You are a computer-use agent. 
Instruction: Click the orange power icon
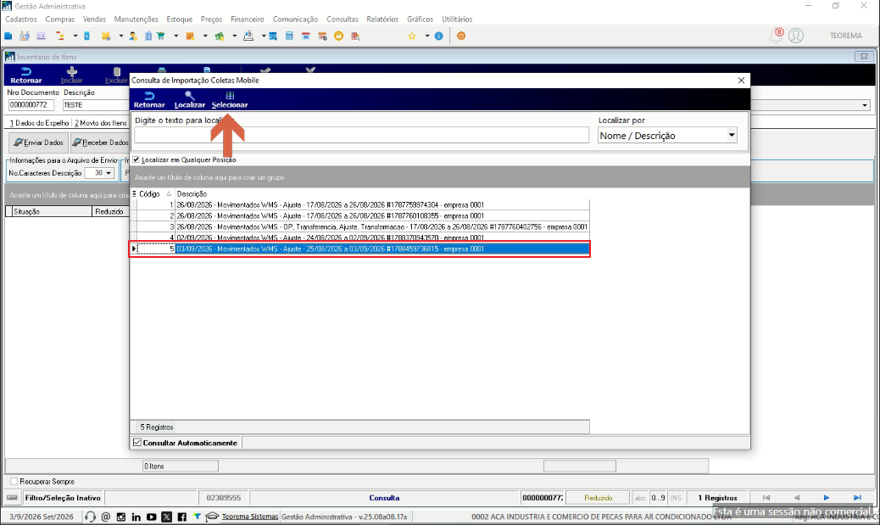point(461,36)
